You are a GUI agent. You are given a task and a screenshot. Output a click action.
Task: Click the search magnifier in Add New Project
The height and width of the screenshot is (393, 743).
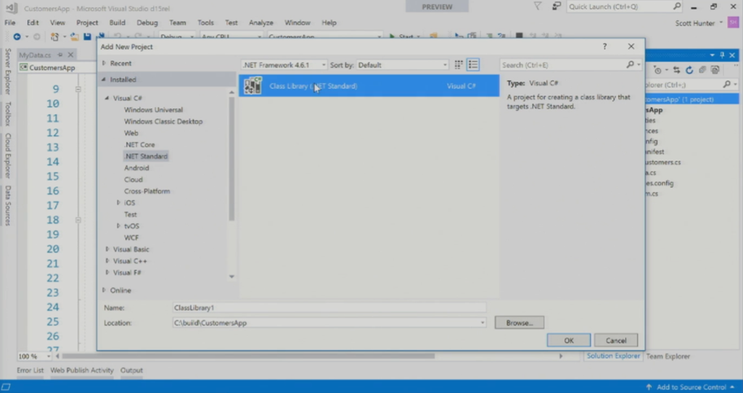630,65
